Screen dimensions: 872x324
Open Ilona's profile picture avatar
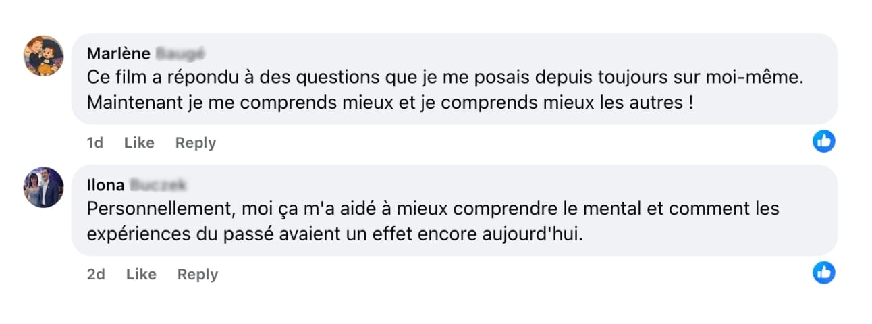(x=44, y=187)
